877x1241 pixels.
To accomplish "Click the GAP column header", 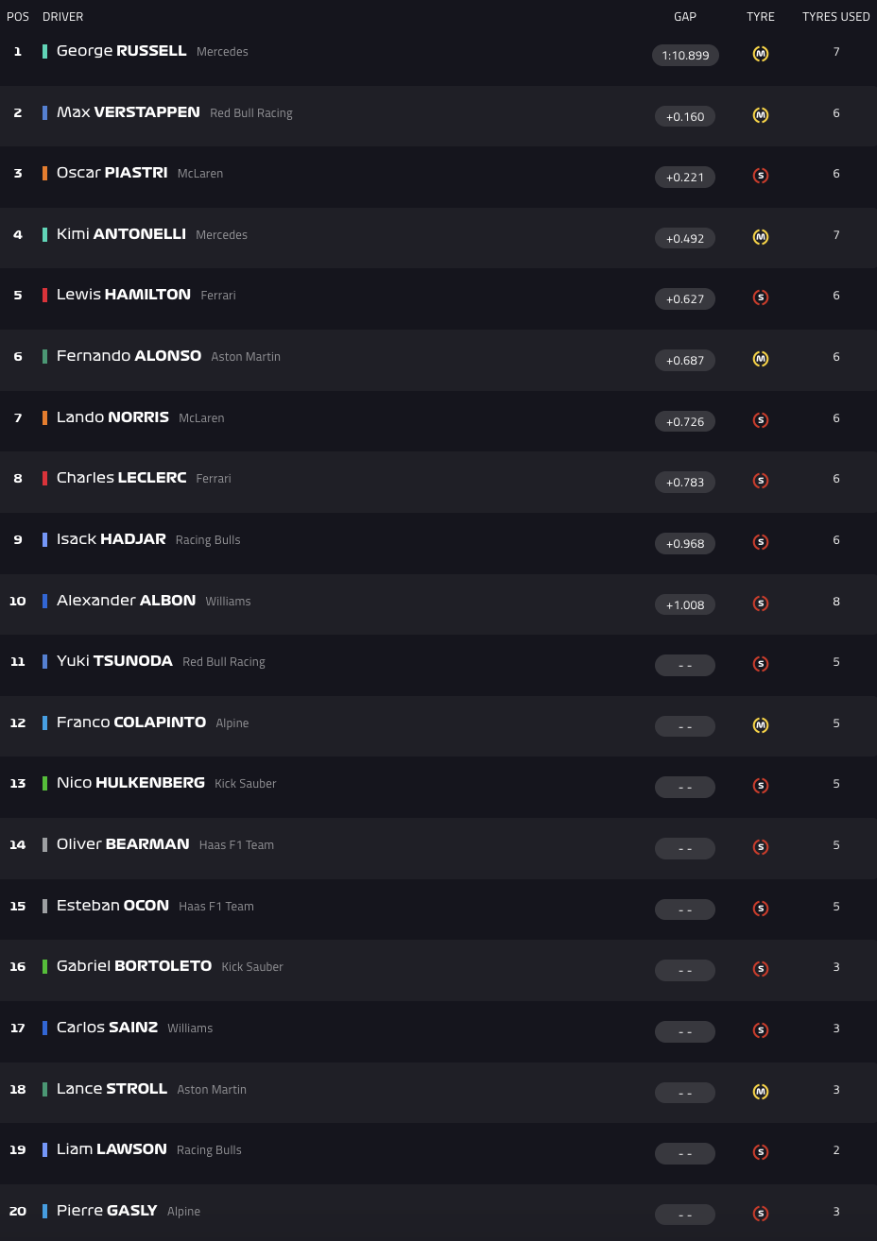I will click(685, 17).
